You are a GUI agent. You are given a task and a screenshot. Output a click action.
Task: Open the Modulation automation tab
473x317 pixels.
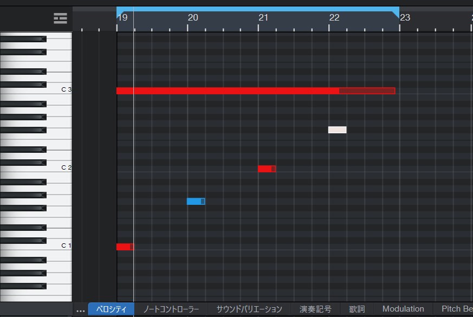(403, 309)
